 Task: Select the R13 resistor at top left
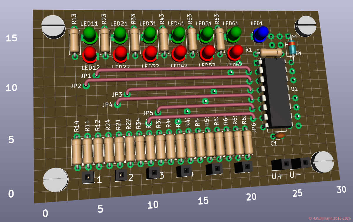(x=74, y=41)
